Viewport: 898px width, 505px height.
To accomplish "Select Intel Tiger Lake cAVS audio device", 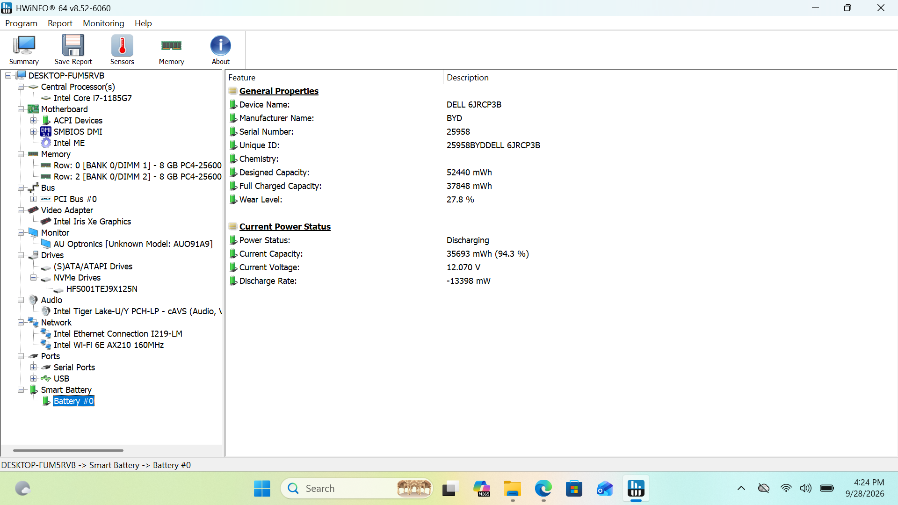I will [138, 311].
